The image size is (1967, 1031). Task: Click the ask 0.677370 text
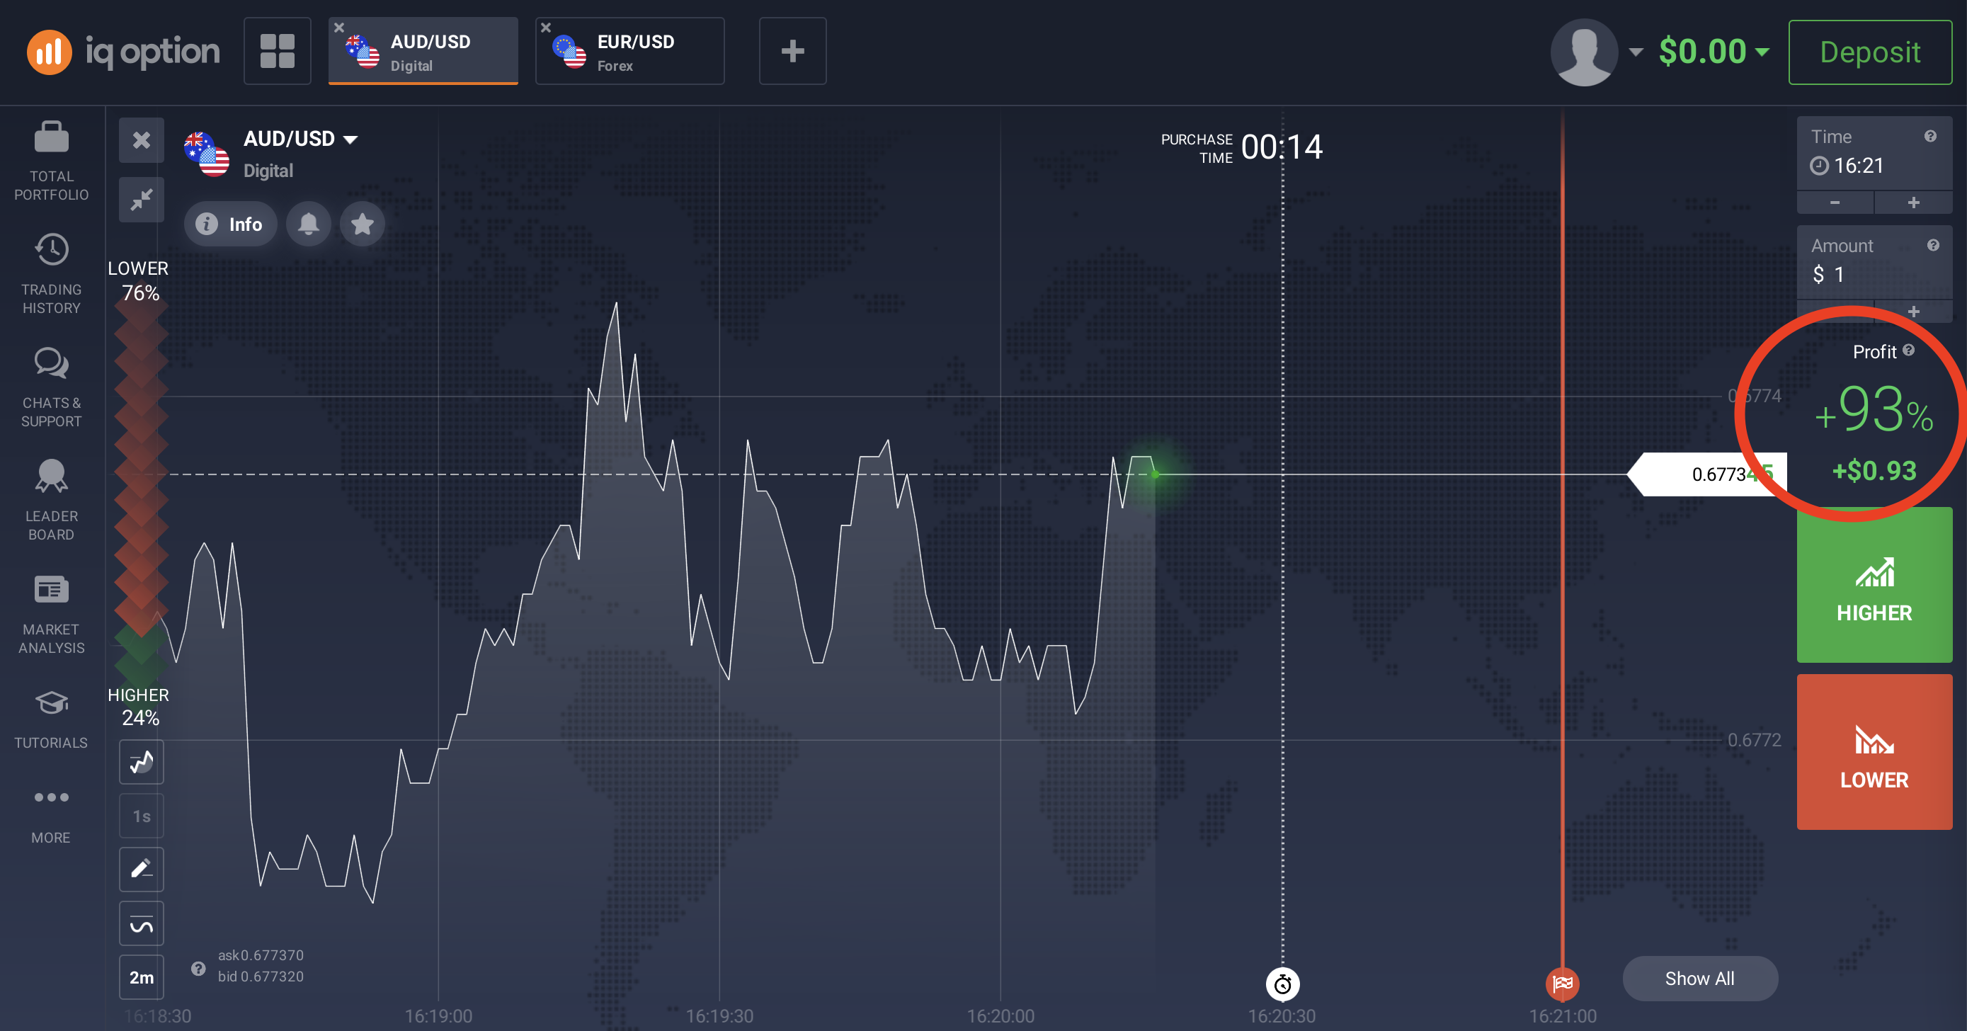(x=261, y=955)
